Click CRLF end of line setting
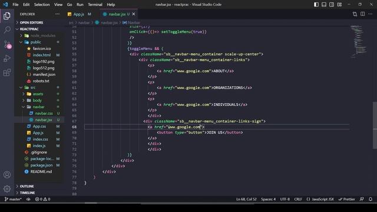Image resolution: width=377 pixels, height=212 pixels. point(298,199)
